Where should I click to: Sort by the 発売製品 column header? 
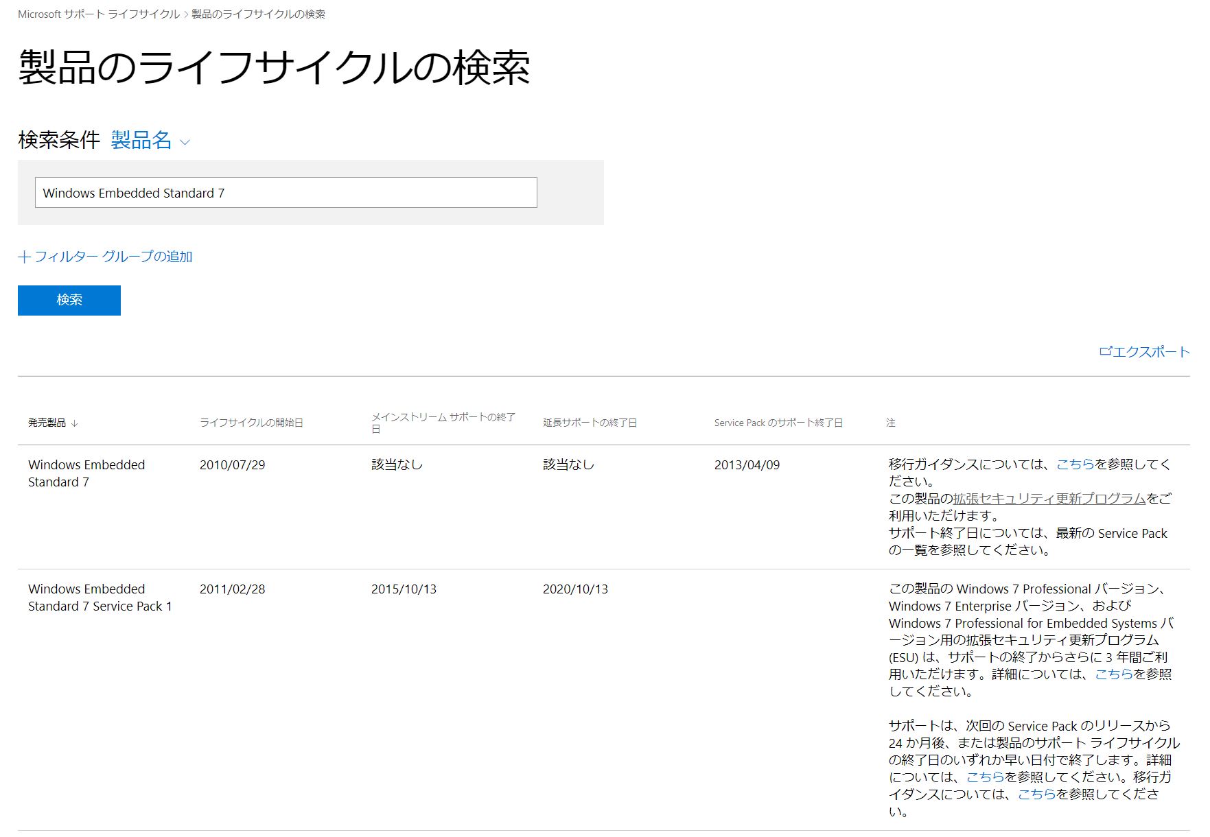pos(53,423)
